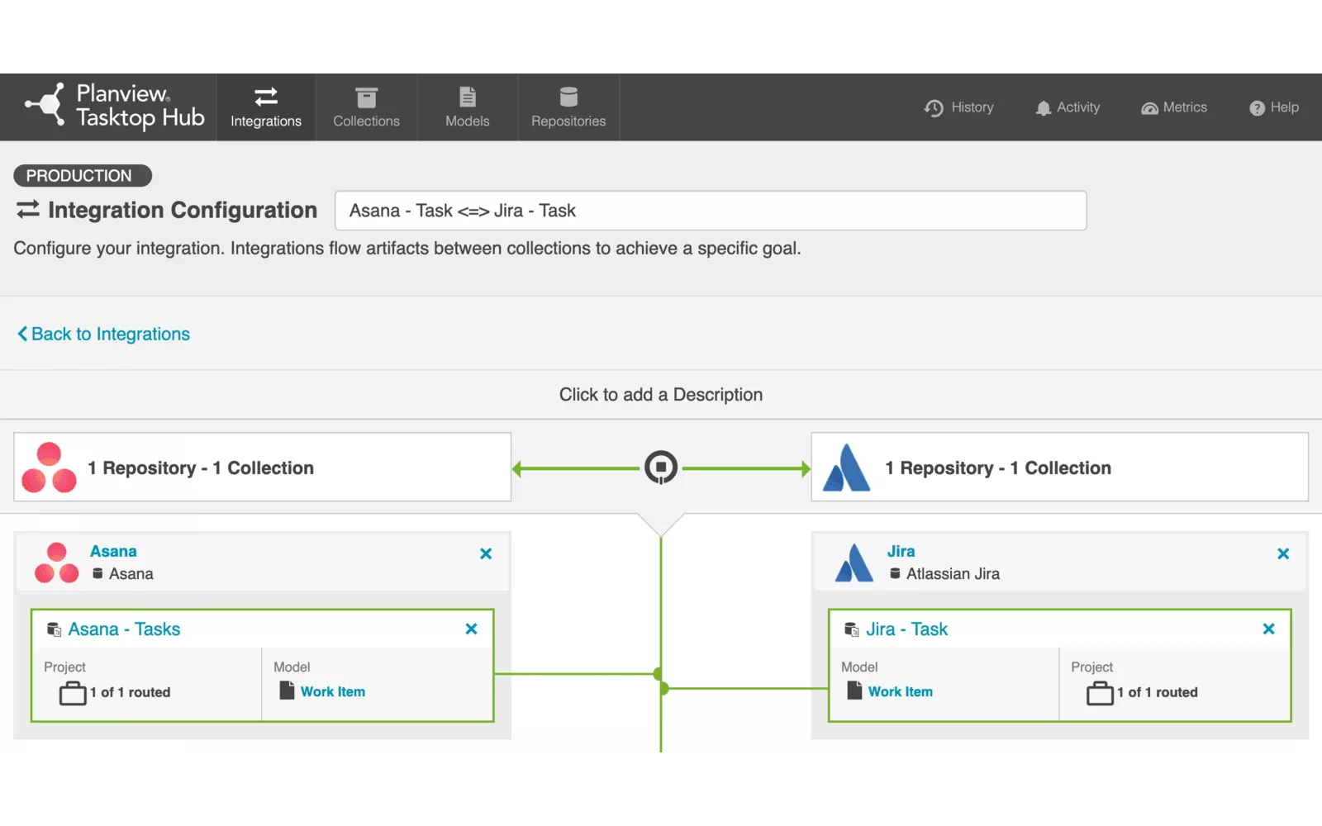Screen dimensions: 1322x826
Task: Click the Asana project briefcase icon
Action: (73, 693)
